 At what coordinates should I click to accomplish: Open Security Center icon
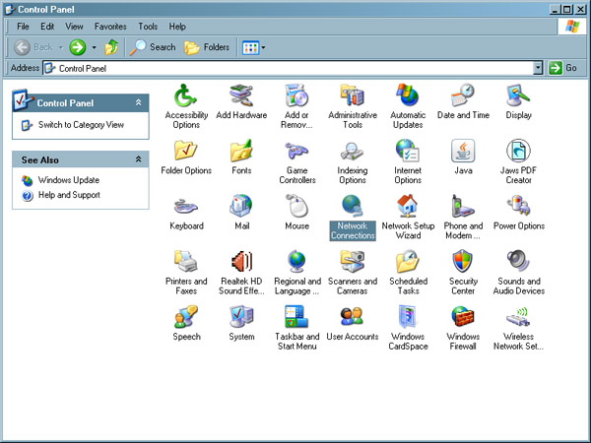point(463,273)
